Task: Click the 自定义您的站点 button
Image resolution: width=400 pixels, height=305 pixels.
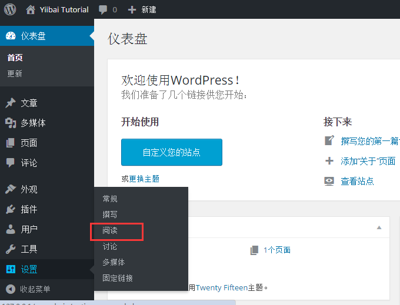Action: coord(172,152)
